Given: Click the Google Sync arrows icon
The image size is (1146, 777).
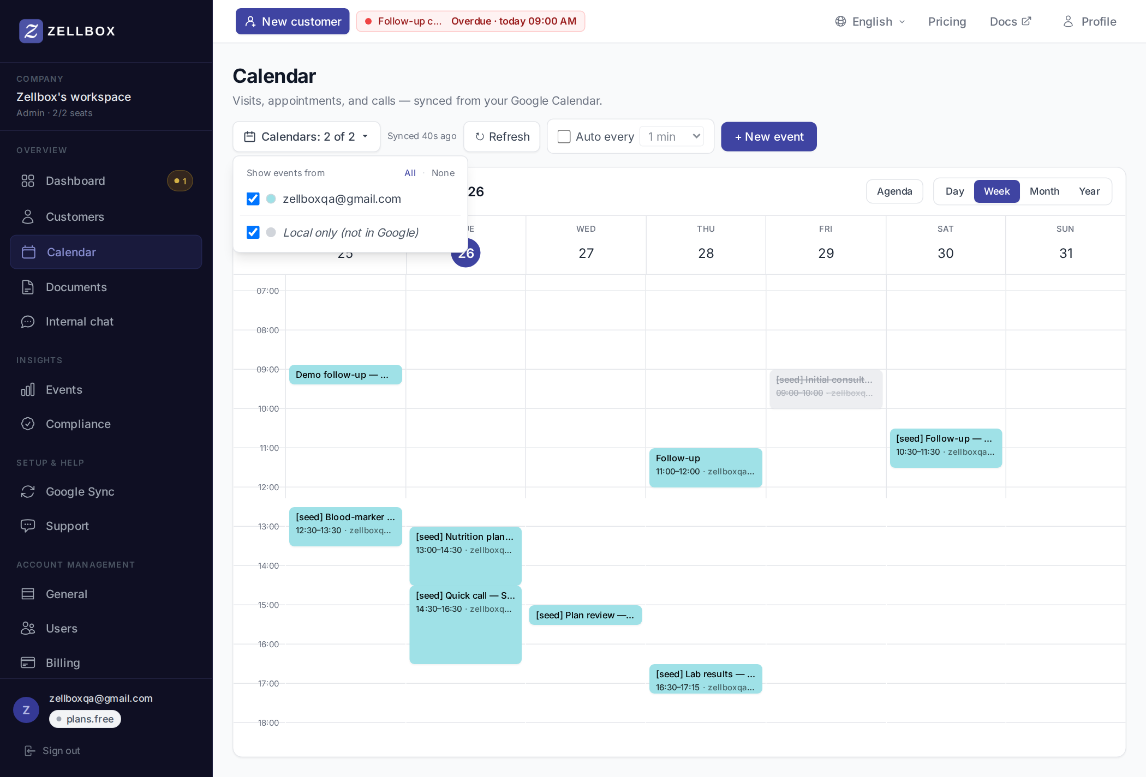Looking at the screenshot, I should tap(28, 492).
